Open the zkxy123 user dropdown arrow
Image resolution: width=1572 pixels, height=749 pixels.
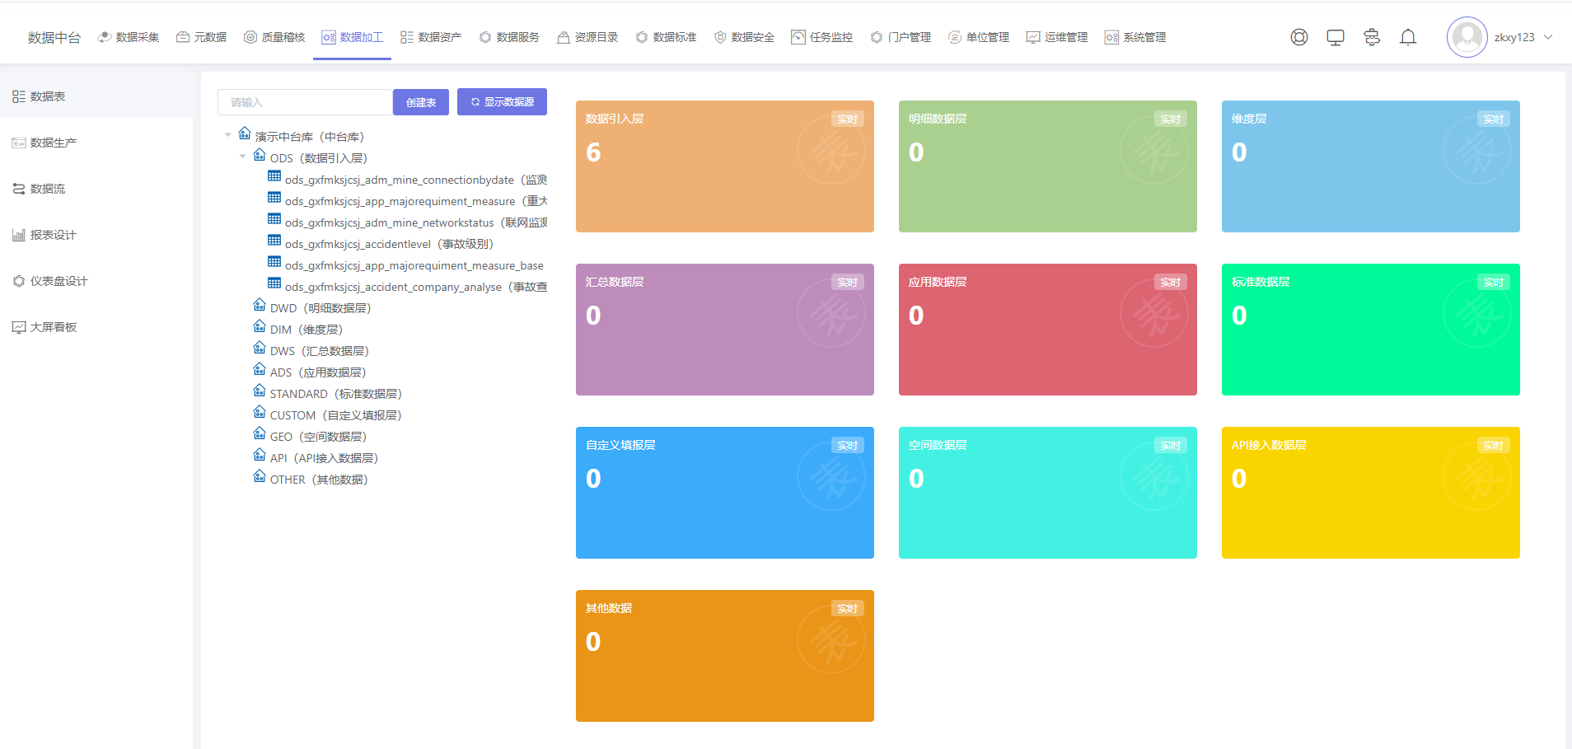[1548, 37]
